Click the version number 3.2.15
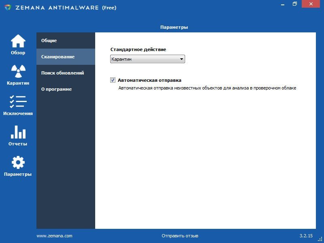Screen dimensions: 324x243 (x=306, y=236)
